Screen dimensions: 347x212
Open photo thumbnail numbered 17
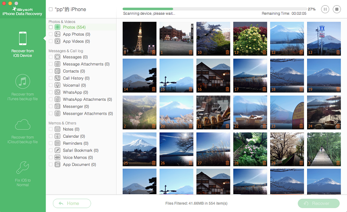[250, 76]
